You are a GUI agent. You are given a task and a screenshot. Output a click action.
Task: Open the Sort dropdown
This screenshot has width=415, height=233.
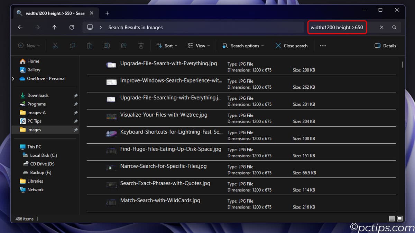[167, 46]
